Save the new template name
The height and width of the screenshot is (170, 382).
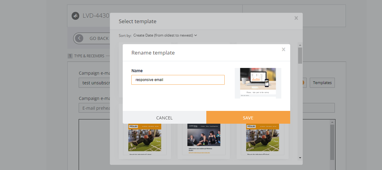coord(248,118)
